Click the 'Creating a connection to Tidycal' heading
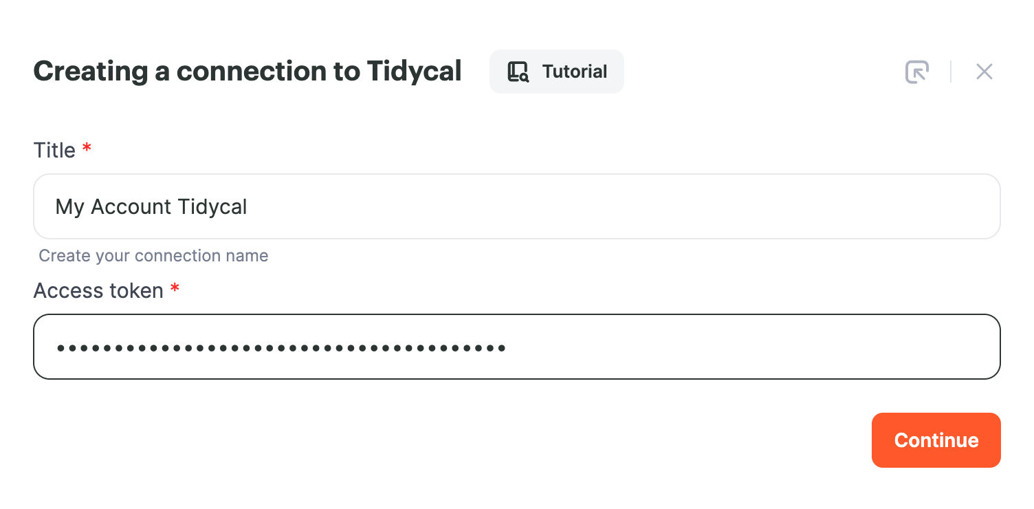1034x509 pixels. coord(247,71)
